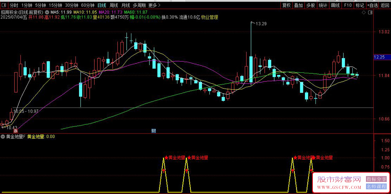Viewport: 391px width, 194px height.
Task: Click the MA5: 11.99 label
Action: [61, 12]
